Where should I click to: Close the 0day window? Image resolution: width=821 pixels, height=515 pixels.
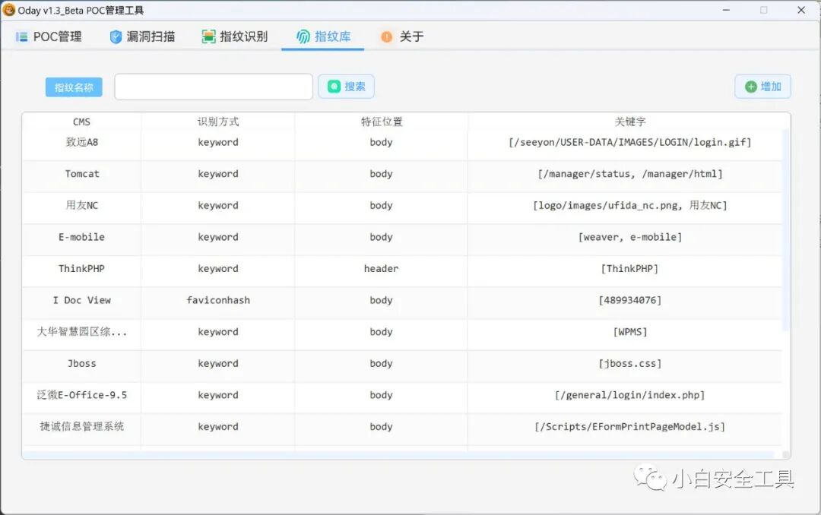point(801,10)
